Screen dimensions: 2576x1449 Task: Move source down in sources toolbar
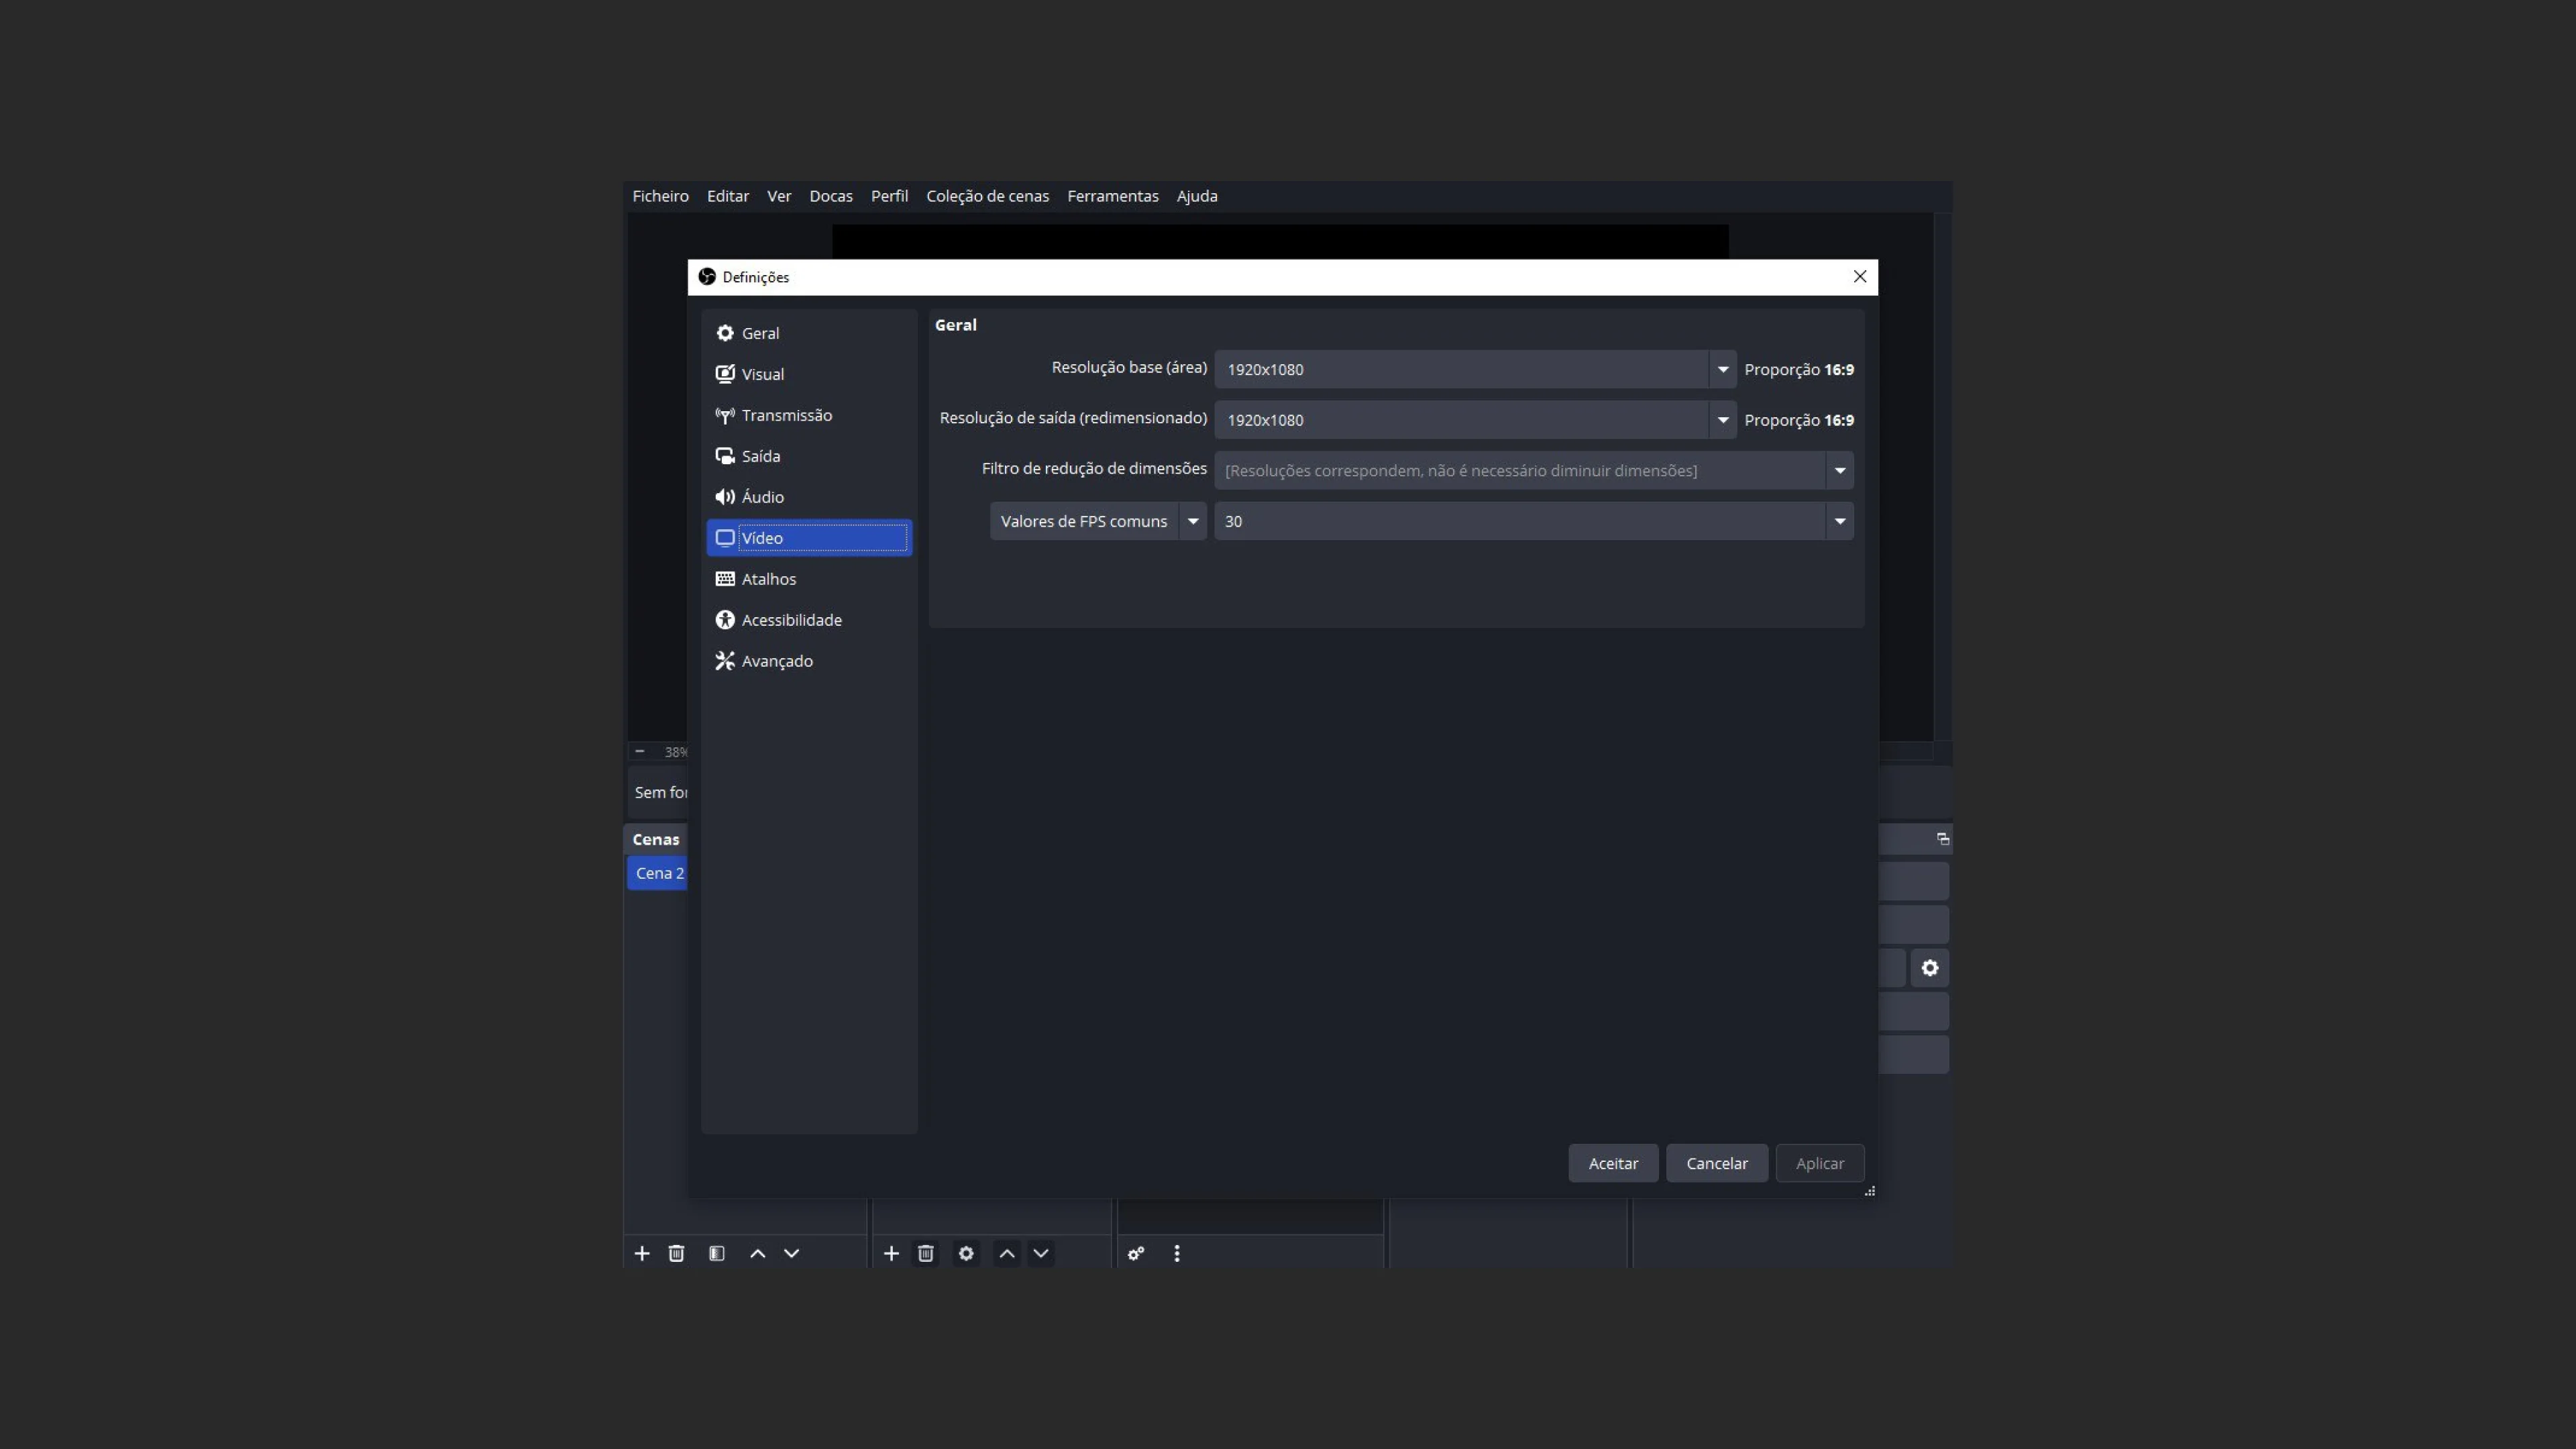[x=1040, y=1253]
